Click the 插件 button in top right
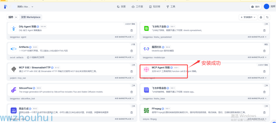 pyautogui.click(x=255, y=7)
